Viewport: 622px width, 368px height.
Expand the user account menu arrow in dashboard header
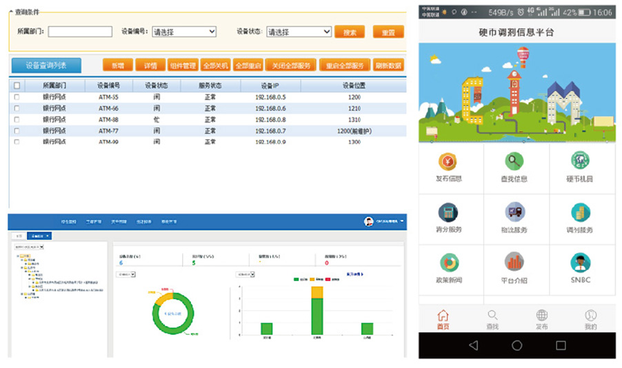(402, 221)
